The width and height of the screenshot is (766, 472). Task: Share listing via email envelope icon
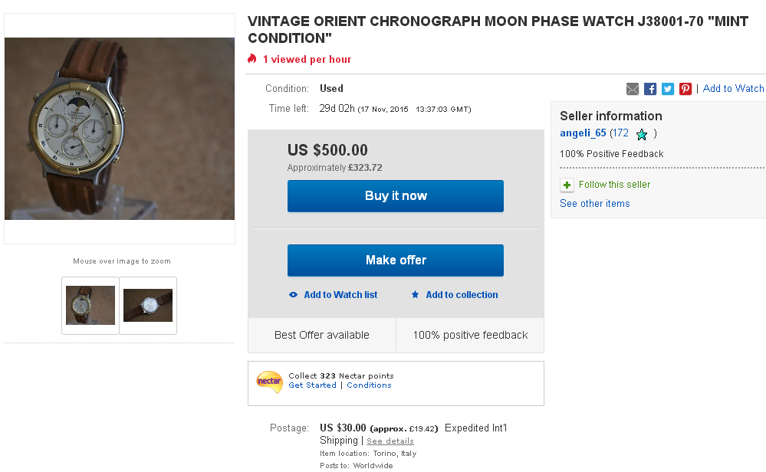[633, 89]
